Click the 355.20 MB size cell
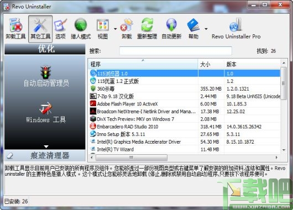 point(211,89)
